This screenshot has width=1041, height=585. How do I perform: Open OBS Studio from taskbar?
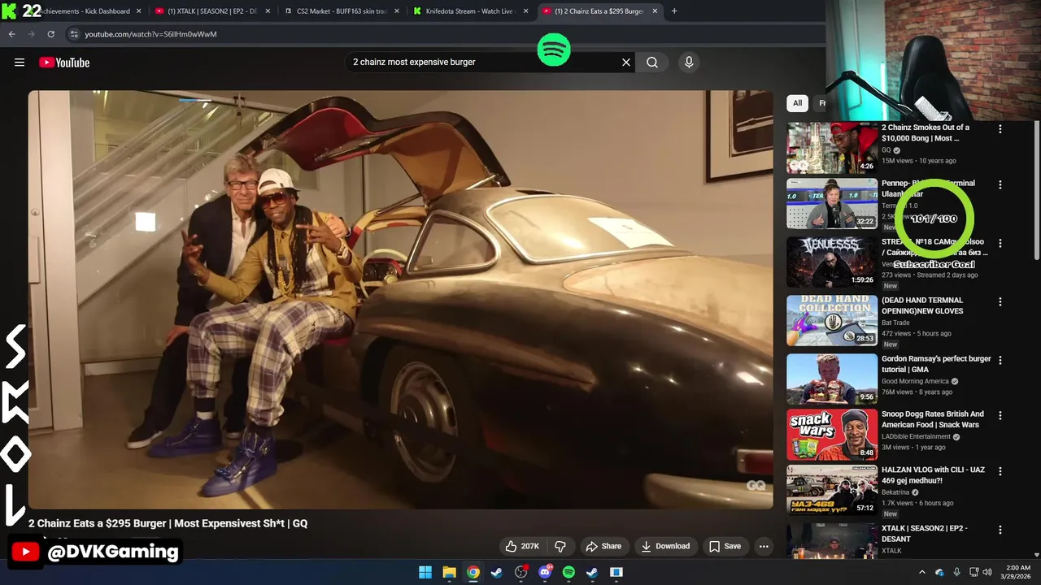pyautogui.click(x=520, y=572)
